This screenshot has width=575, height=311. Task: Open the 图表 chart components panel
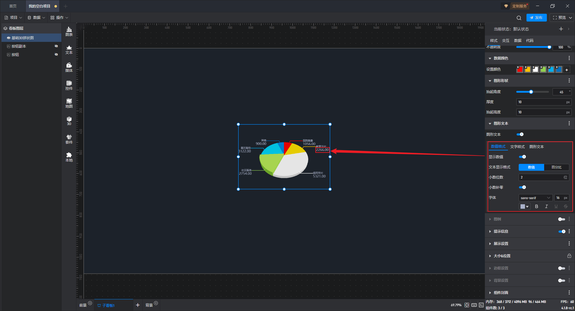[x=69, y=31]
